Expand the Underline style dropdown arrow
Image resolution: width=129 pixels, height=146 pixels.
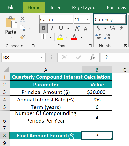[68, 28]
